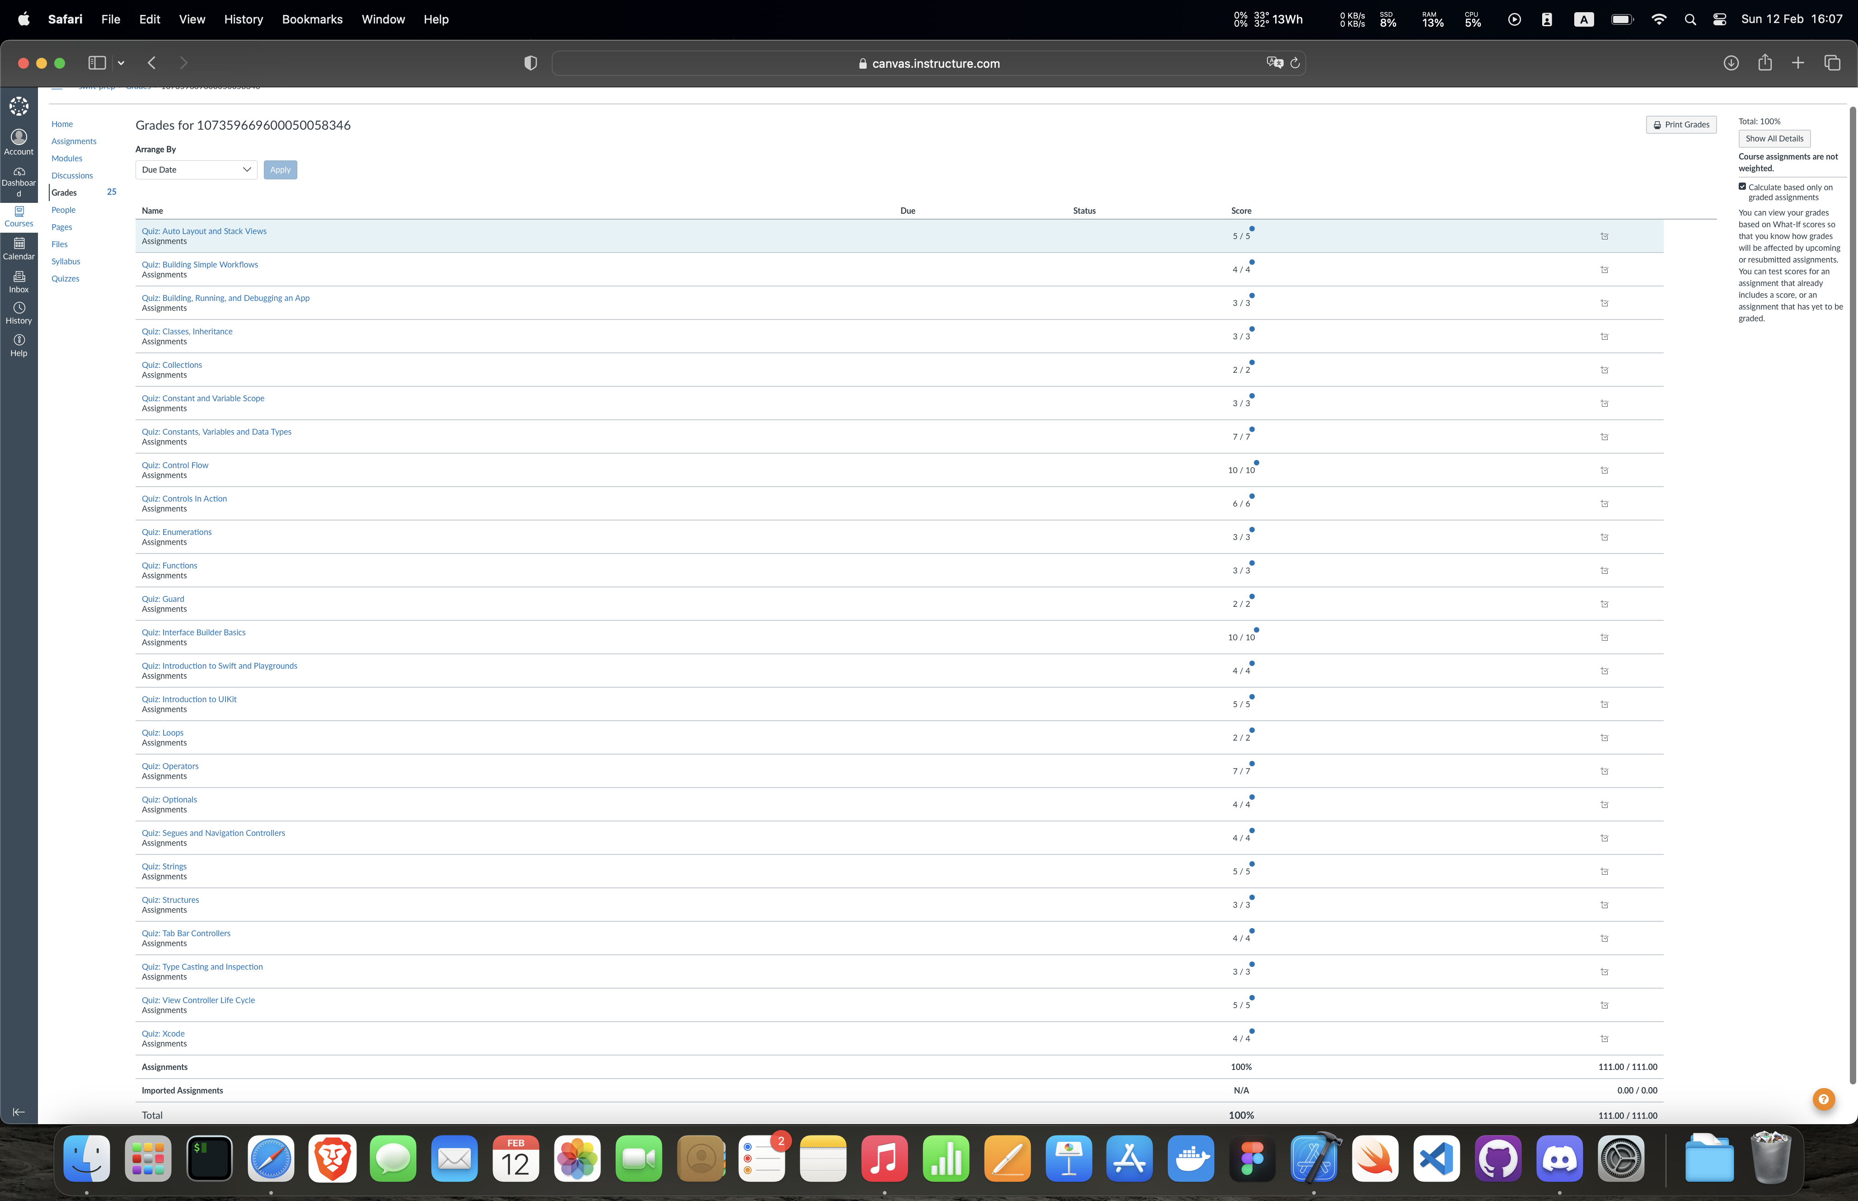Open the Canvas Inbox
This screenshot has height=1201, width=1858.
(x=19, y=282)
